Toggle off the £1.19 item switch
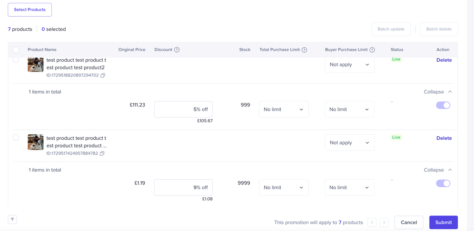This screenshot has height=231, width=474. click(443, 183)
